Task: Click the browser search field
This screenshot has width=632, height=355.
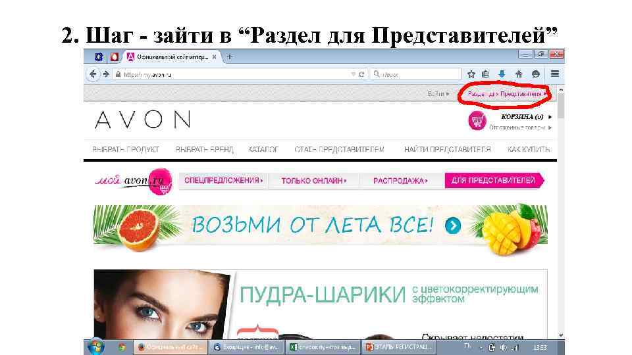Action: [x=415, y=74]
